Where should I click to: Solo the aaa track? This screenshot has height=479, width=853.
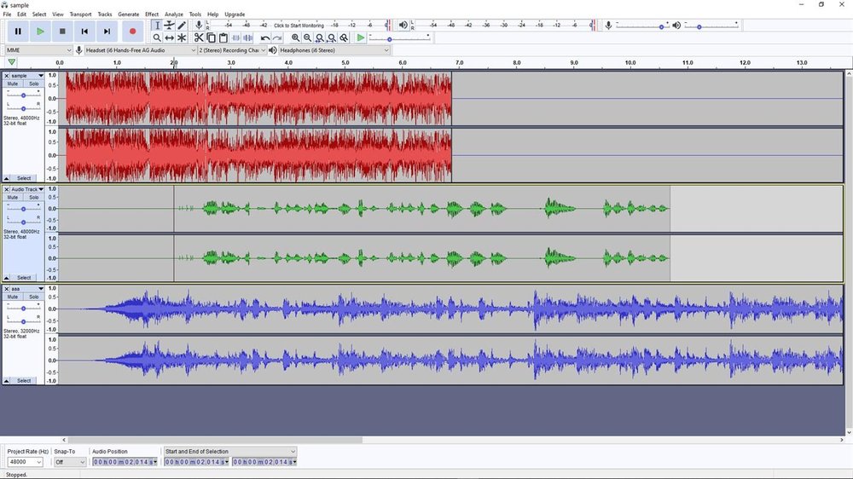click(x=34, y=297)
